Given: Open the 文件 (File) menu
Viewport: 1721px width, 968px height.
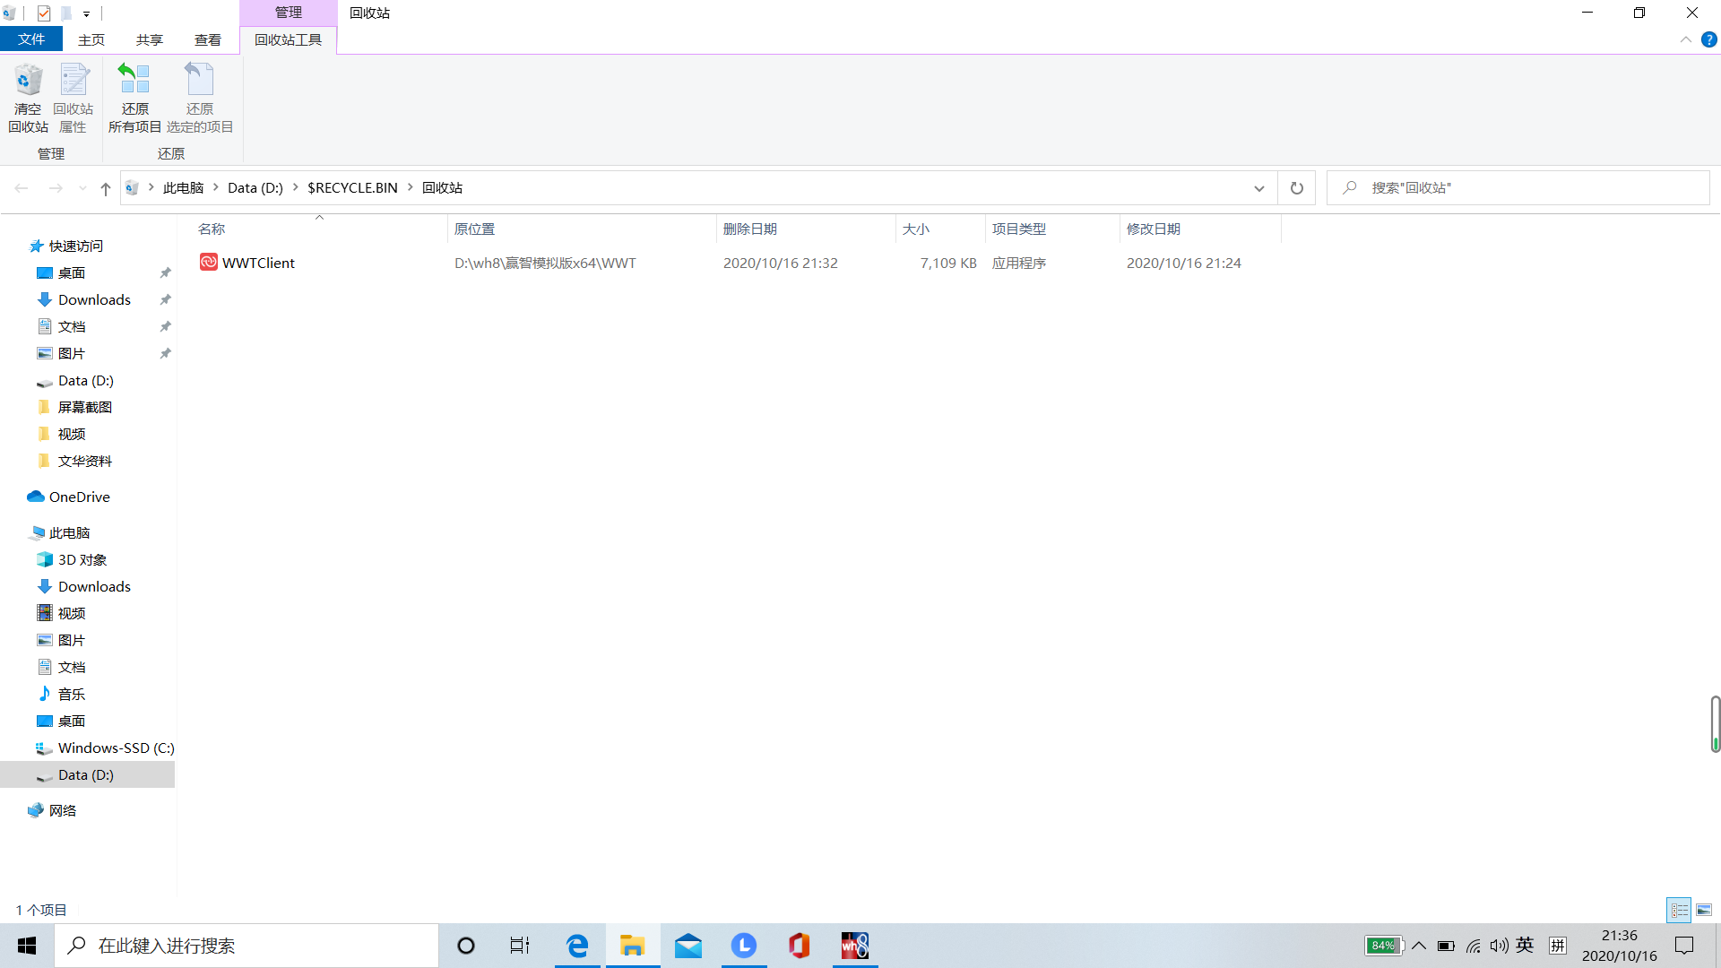Looking at the screenshot, I should 31,39.
